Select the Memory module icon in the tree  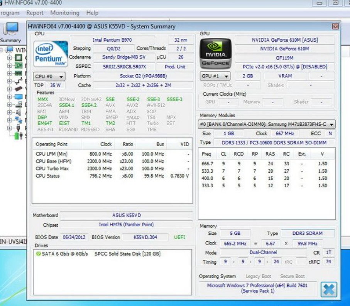[19, 73]
